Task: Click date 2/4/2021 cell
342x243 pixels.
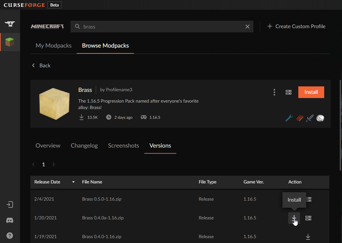Action: [x=44, y=199]
